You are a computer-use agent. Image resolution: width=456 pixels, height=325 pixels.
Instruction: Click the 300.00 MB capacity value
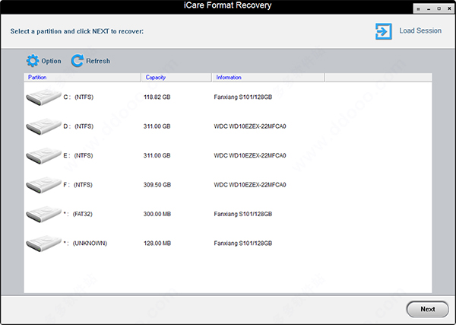point(157,214)
